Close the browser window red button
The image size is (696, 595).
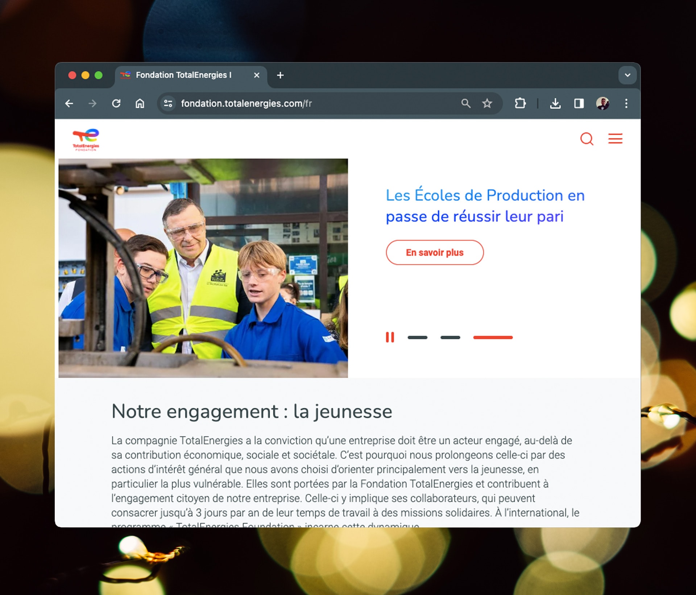[72, 75]
